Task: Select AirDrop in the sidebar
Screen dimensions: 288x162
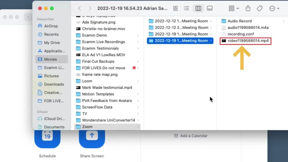Action: 51,26
